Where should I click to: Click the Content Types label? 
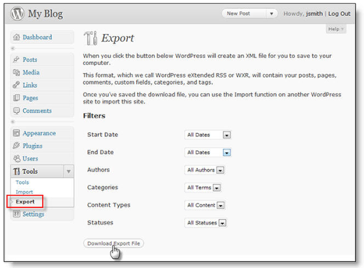tap(109, 205)
